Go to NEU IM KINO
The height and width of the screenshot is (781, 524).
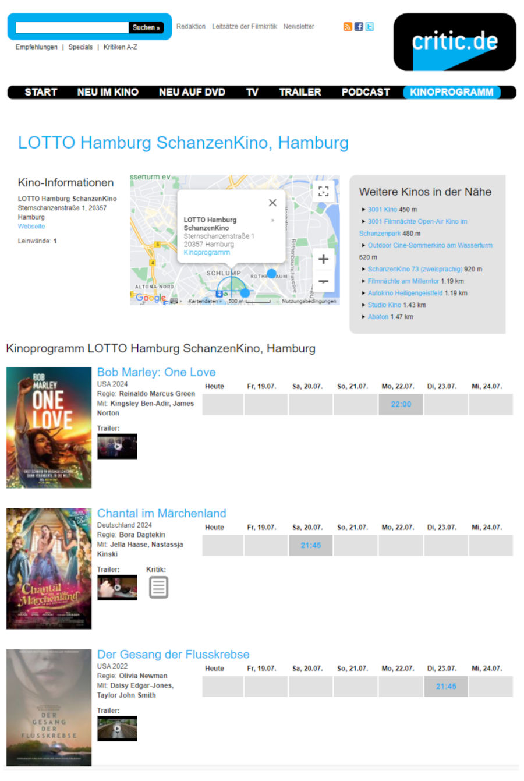[x=108, y=92]
